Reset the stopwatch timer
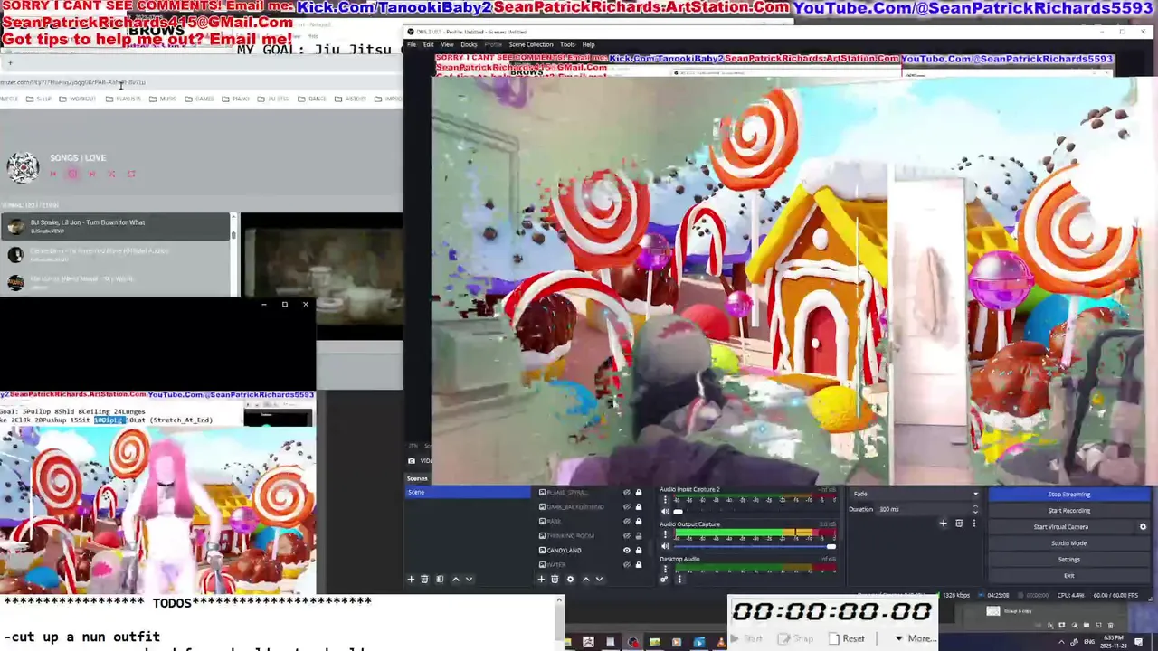This screenshot has height=651, width=1158. pos(847,638)
